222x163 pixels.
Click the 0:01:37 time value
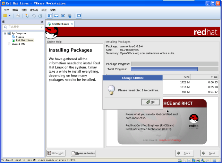(x=213, y=92)
